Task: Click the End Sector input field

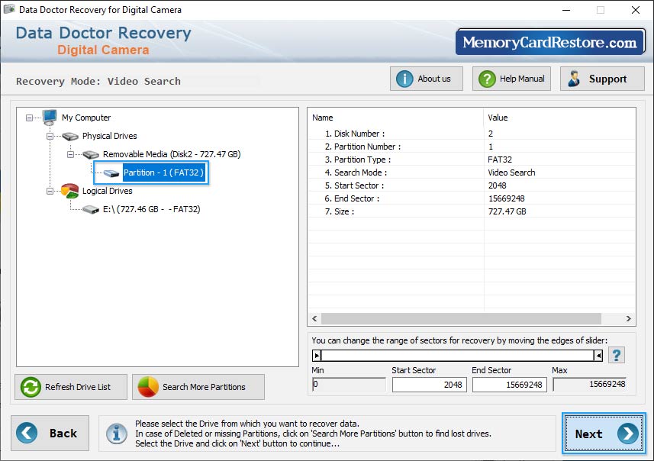Action: point(509,385)
